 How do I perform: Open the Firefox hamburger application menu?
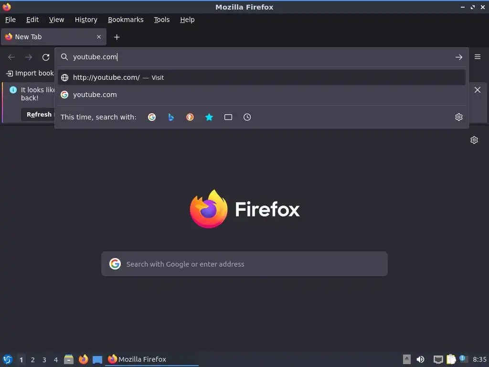(x=477, y=57)
